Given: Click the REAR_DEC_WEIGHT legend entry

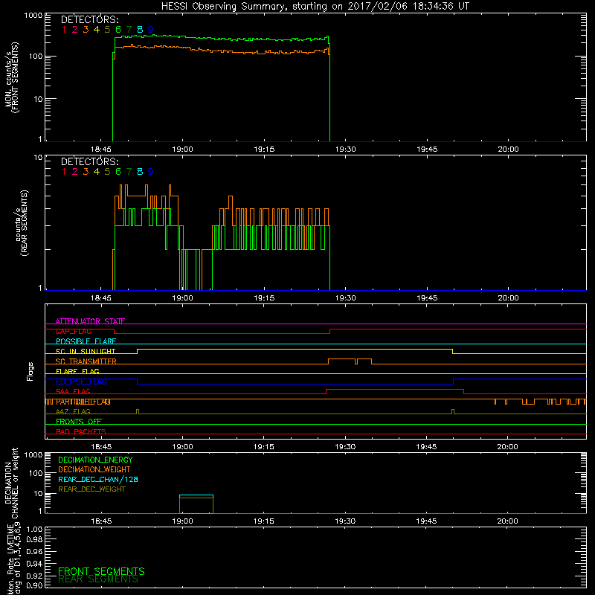Looking at the screenshot, I should [x=91, y=489].
